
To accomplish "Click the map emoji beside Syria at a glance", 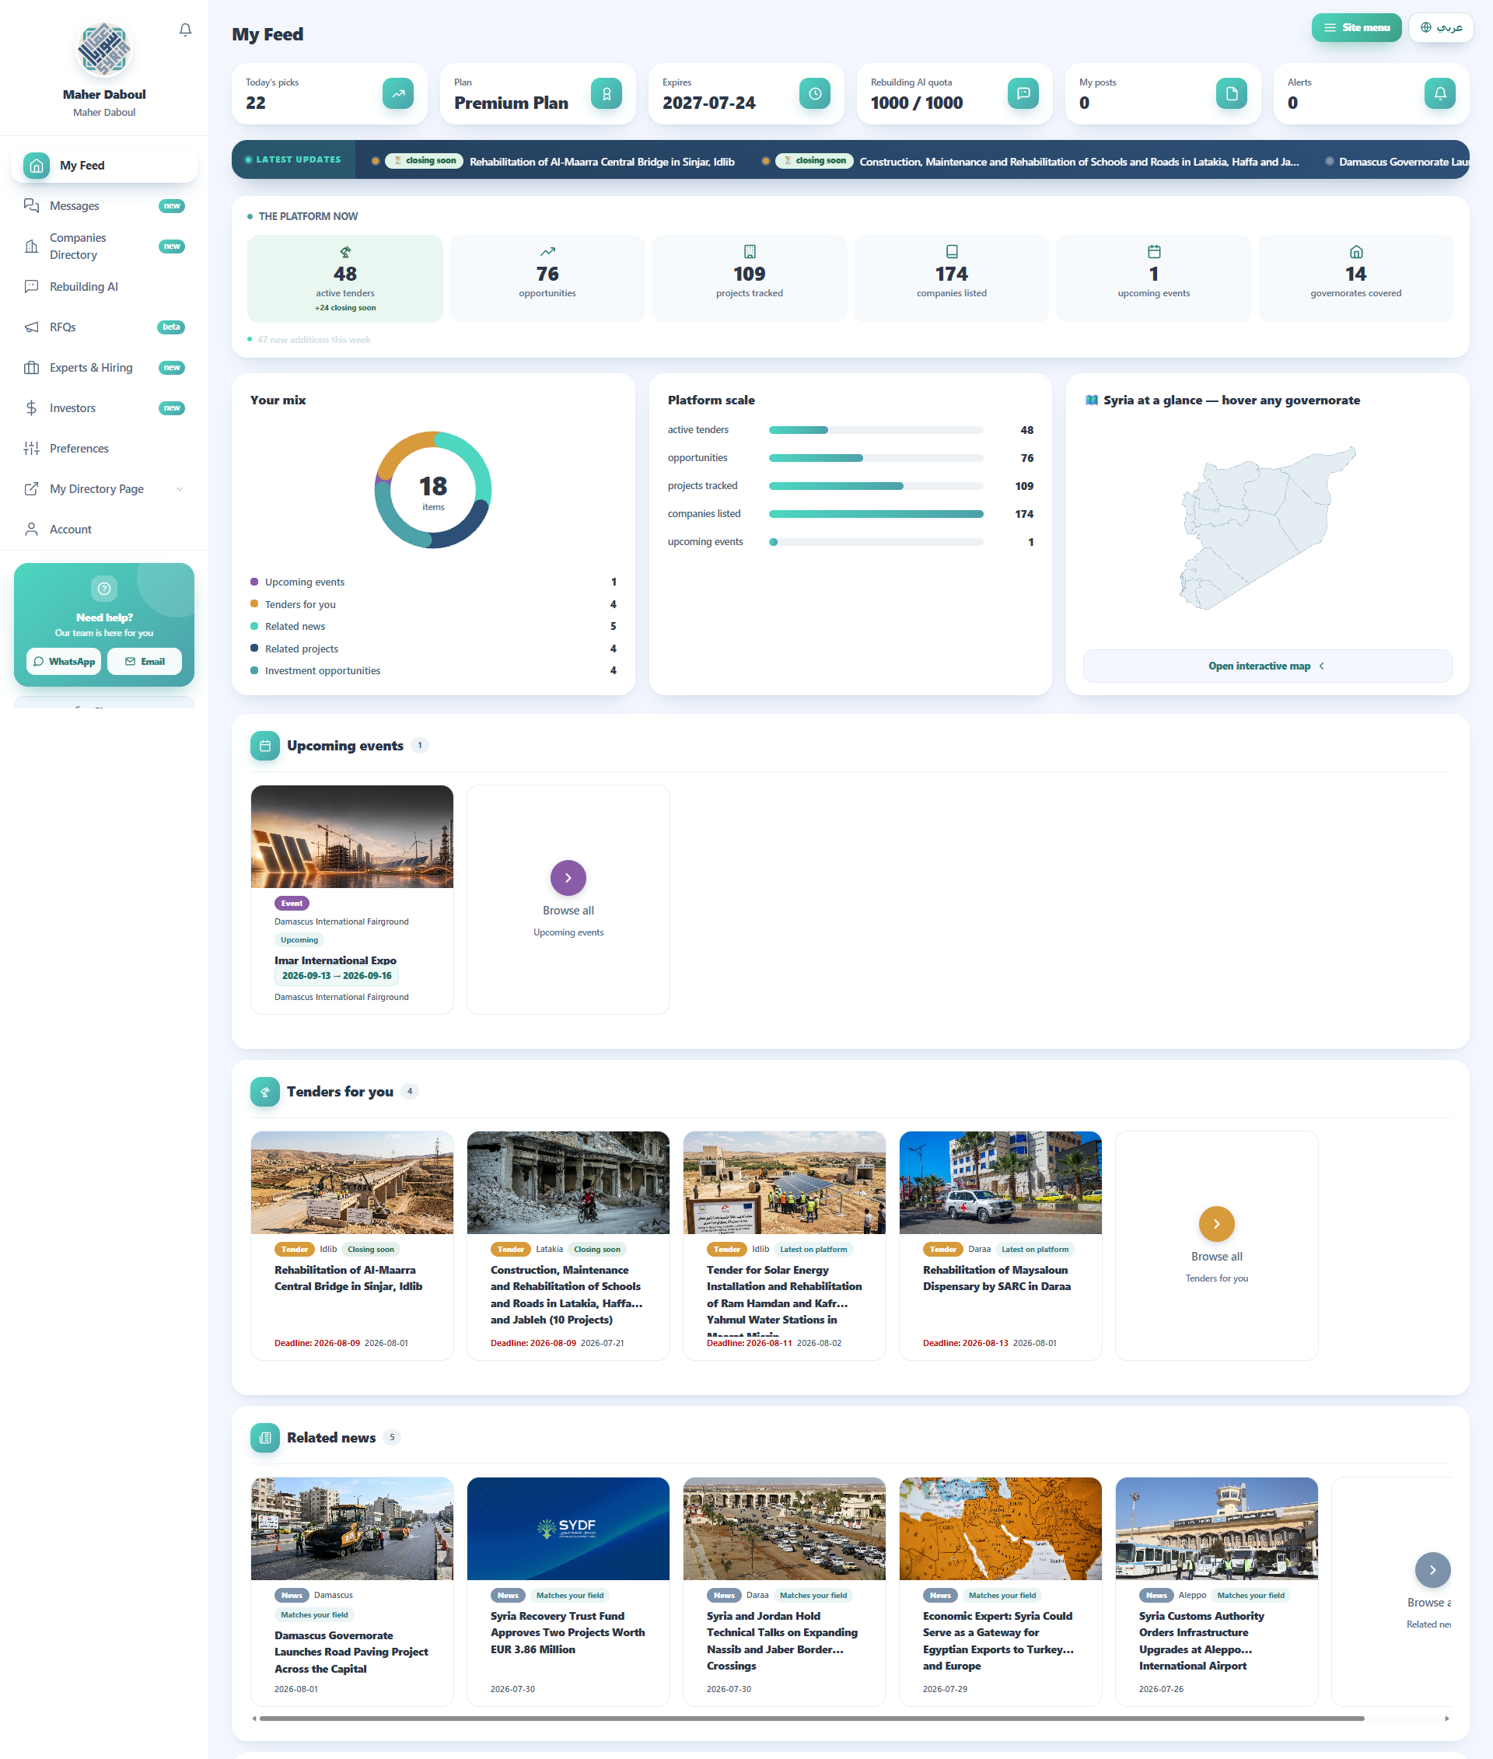I will (x=1092, y=400).
